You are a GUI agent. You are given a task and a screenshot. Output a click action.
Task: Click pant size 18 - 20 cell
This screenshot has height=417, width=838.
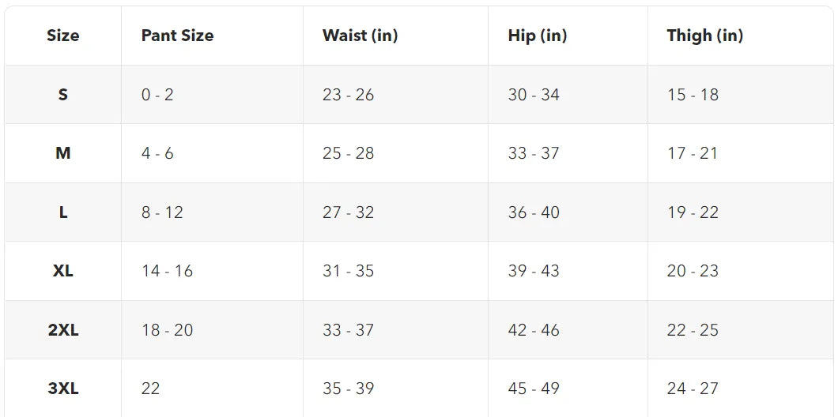click(167, 330)
